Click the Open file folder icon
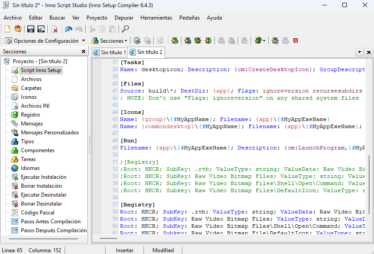The width and height of the screenshot is (374, 254). [18, 29]
